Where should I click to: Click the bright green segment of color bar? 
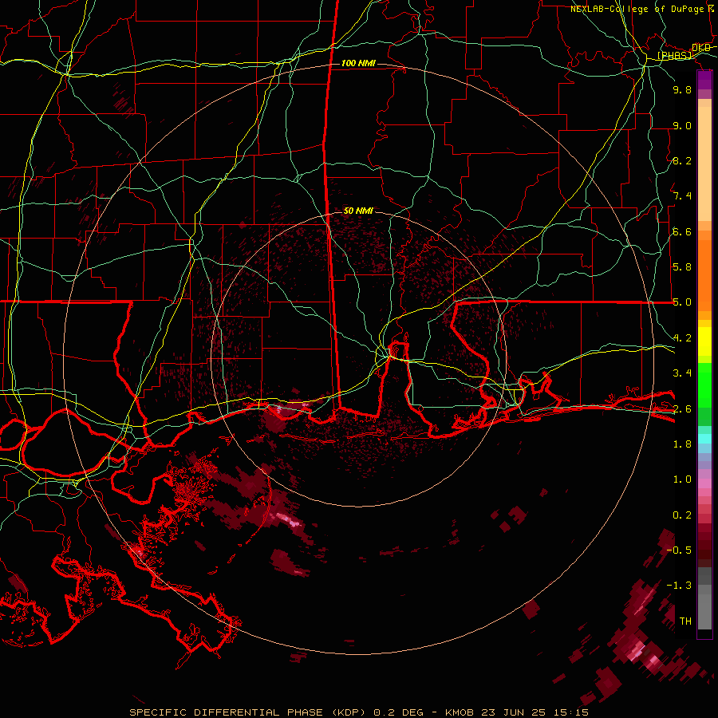pos(704,384)
